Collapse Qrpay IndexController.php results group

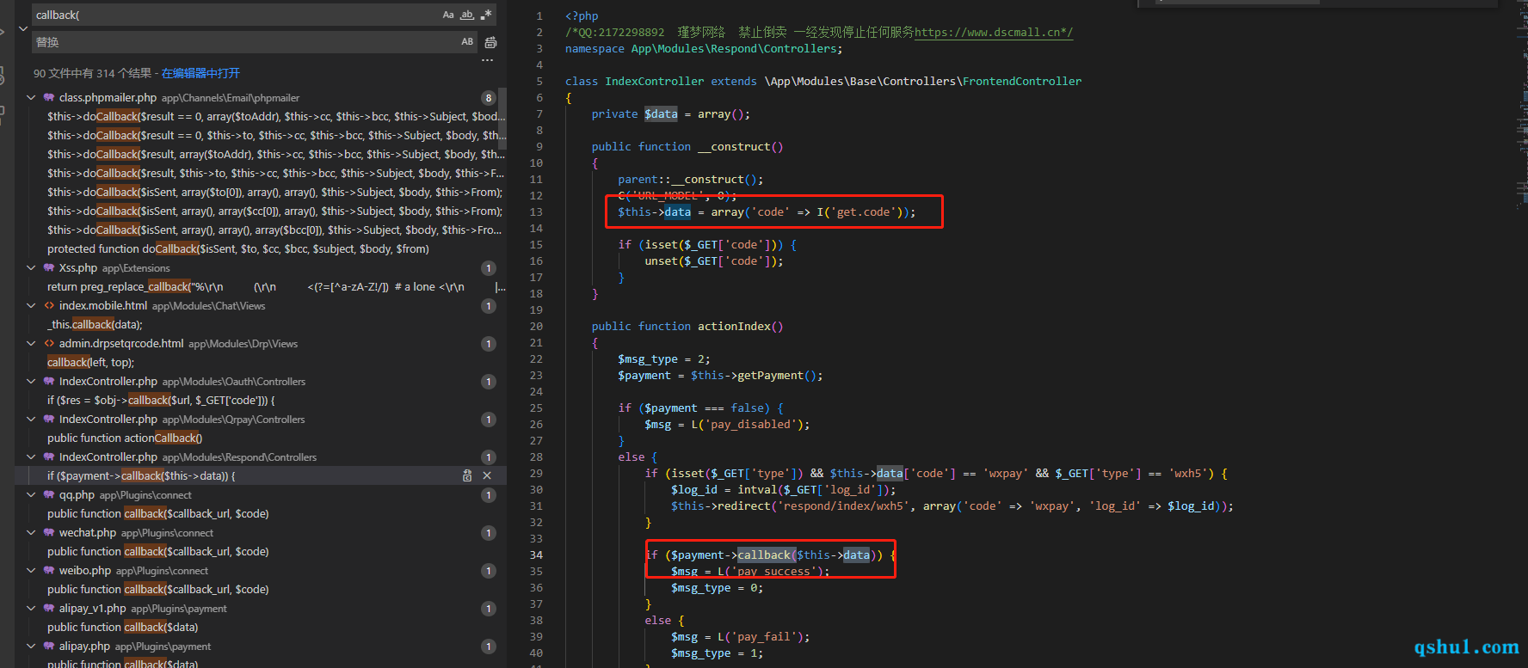31,420
